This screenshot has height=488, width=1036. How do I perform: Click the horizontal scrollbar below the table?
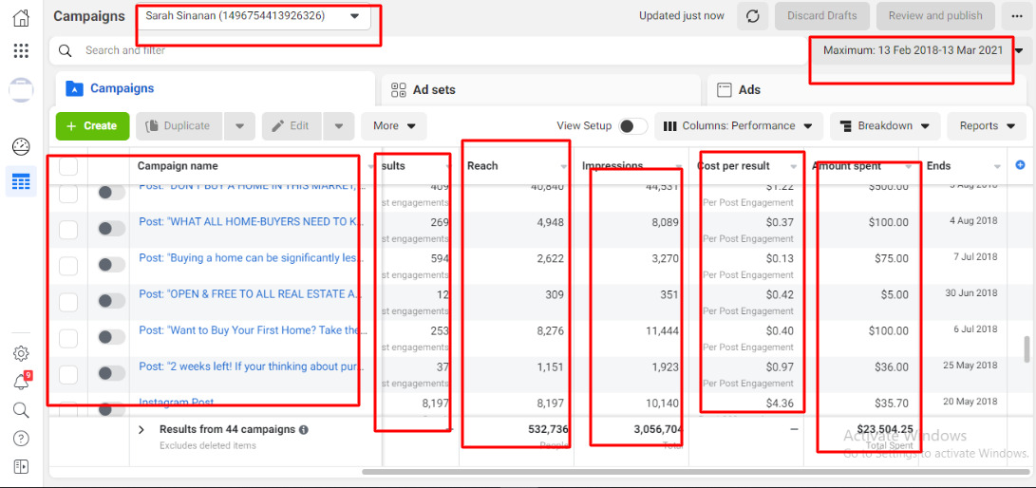[665, 471]
